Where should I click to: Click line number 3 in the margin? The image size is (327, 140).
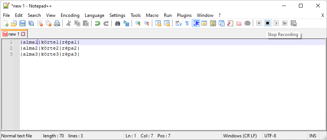point(11,54)
